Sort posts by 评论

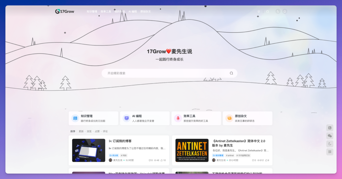click(x=105, y=131)
